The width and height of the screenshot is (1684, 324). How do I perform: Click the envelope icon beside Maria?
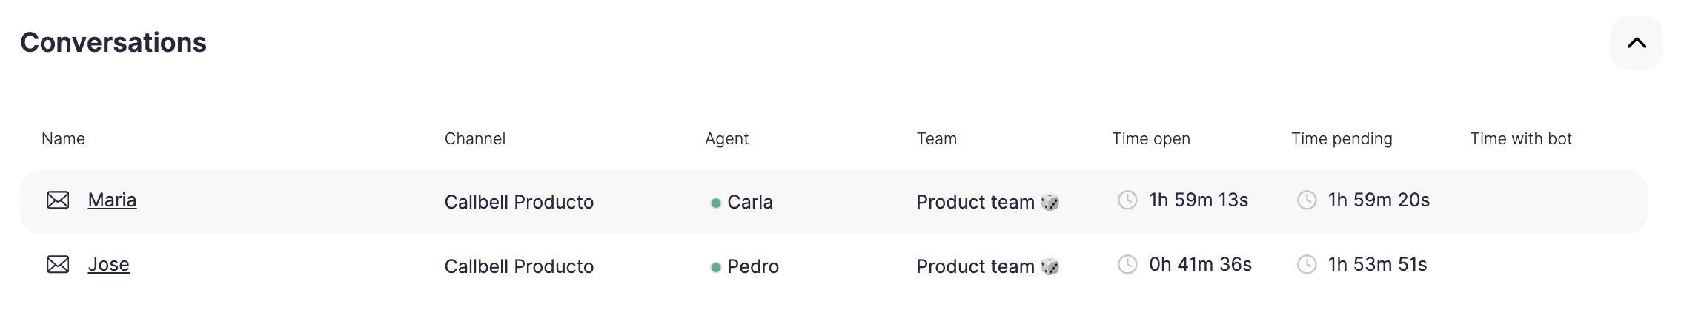[58, 200]
